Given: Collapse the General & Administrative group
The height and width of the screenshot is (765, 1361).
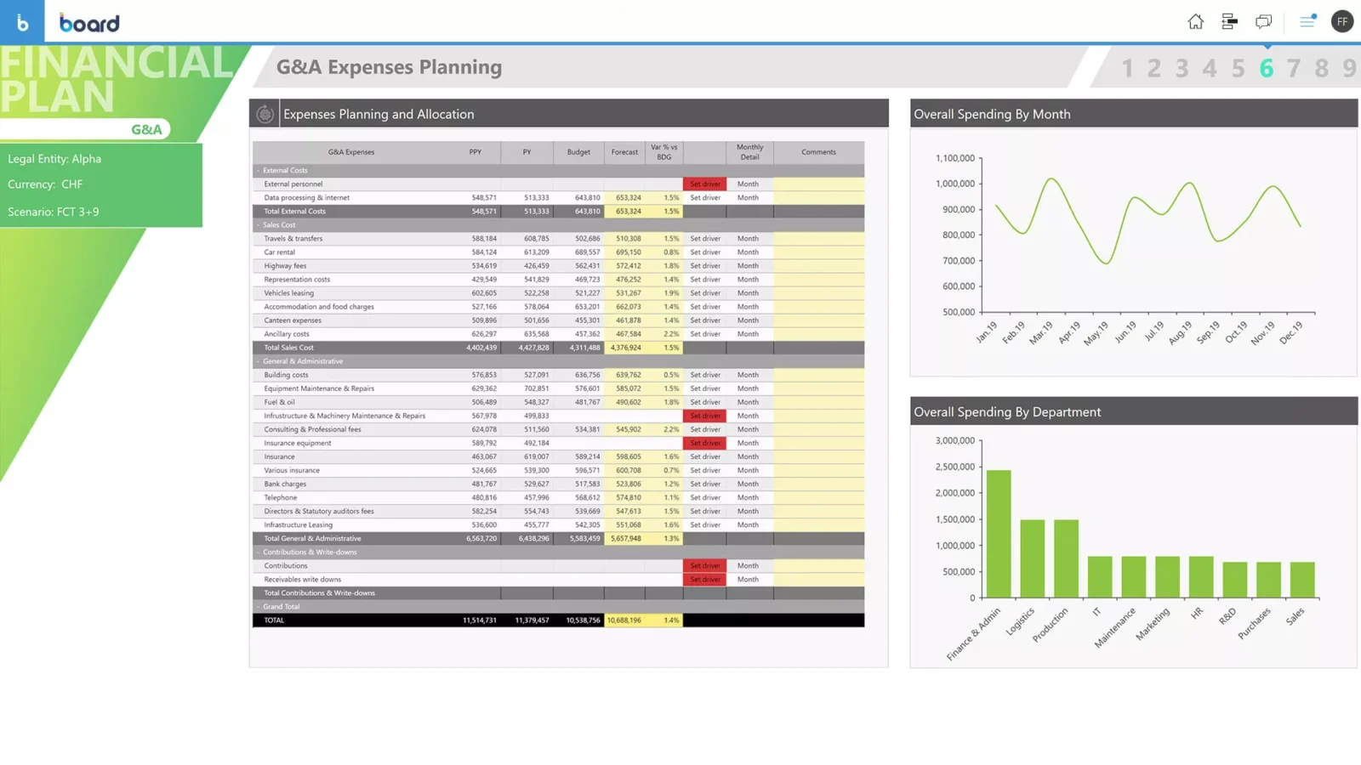Looking at the screenshot, I should 258,361.
